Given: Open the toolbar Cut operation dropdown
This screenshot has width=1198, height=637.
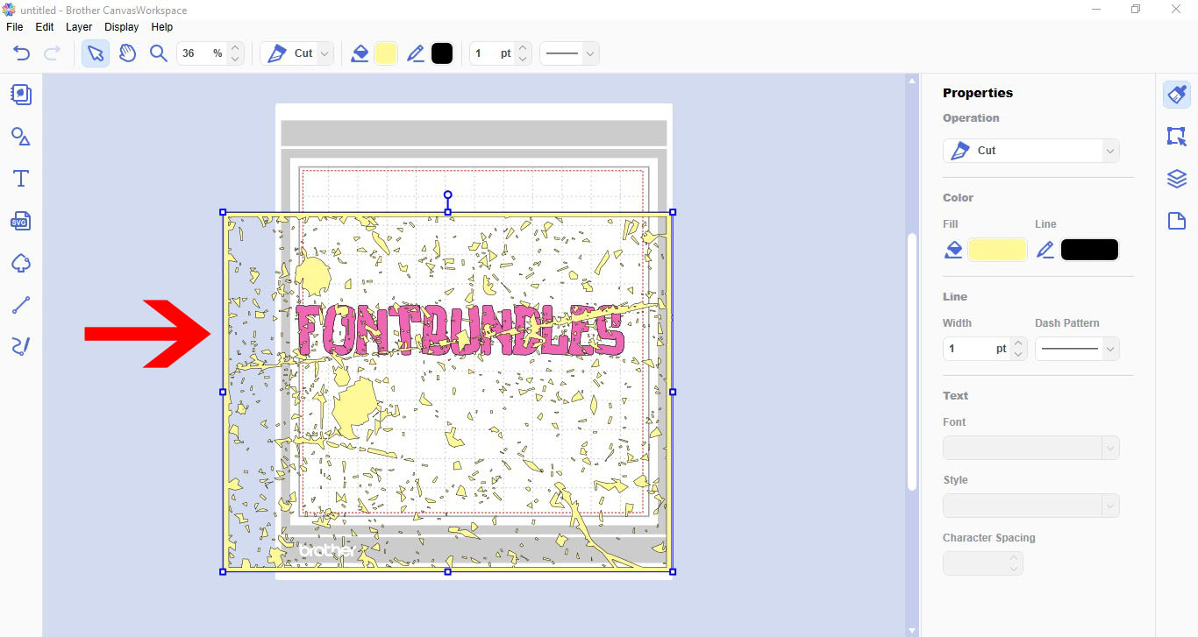Looking at the screenshot, I should 298,53.
